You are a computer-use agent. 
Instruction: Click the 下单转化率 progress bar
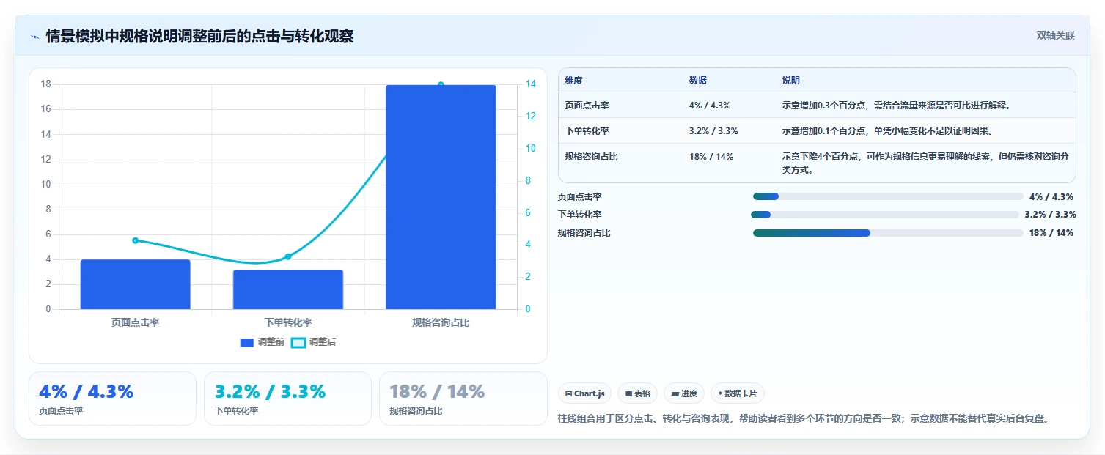885,215
